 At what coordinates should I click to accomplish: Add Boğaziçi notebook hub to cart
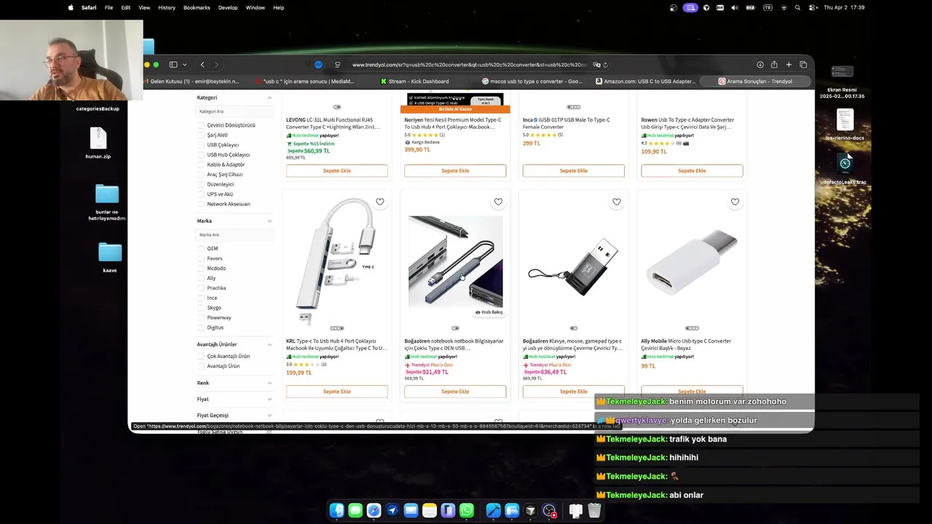tap(455, 392)
